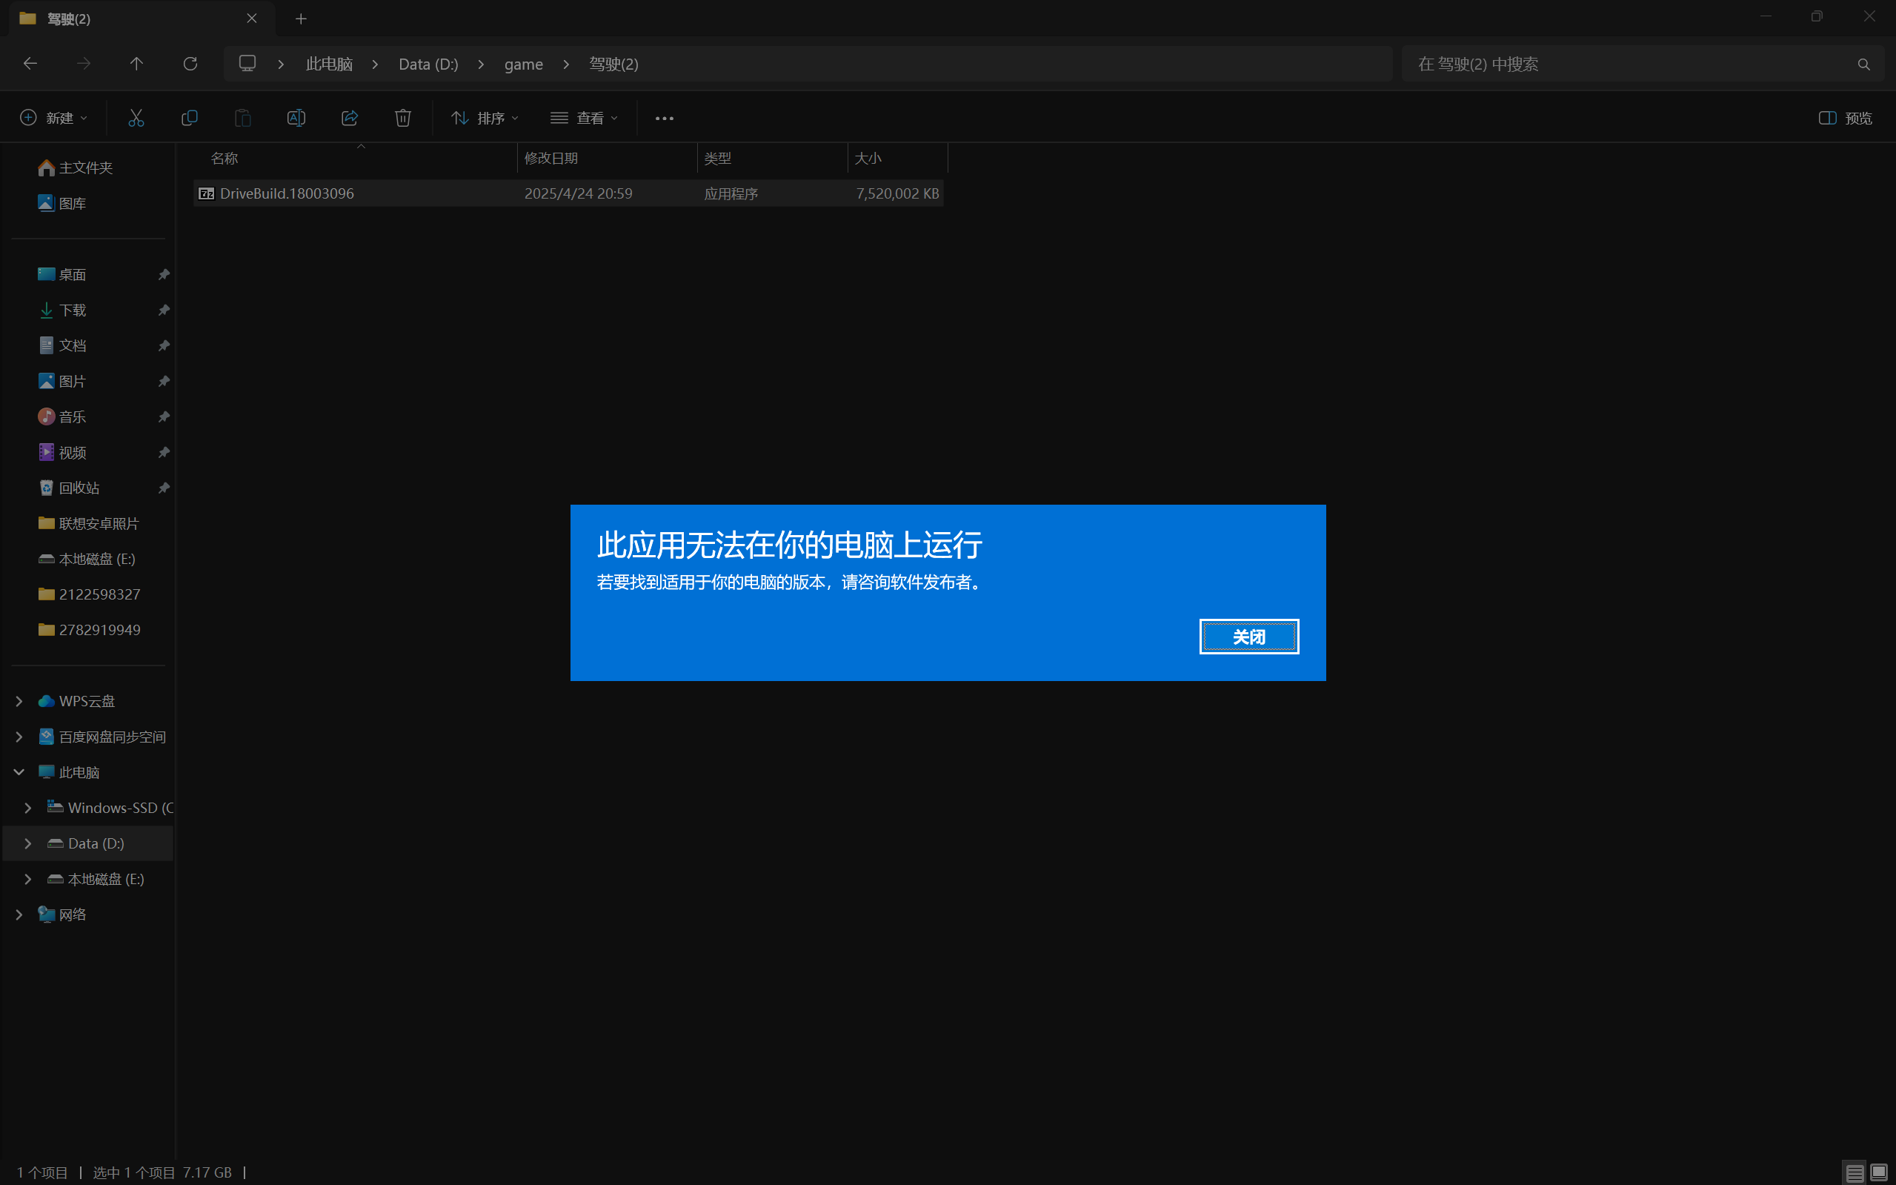Go up one folder level arrow
The width and height of the screenshot is (1896, 1185).
point(136,64)
